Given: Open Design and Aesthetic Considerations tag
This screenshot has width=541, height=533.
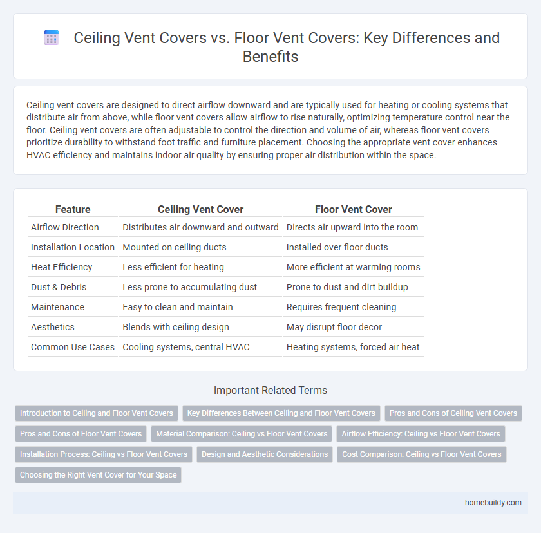Looking at the screenshot, I should point(265,454).
